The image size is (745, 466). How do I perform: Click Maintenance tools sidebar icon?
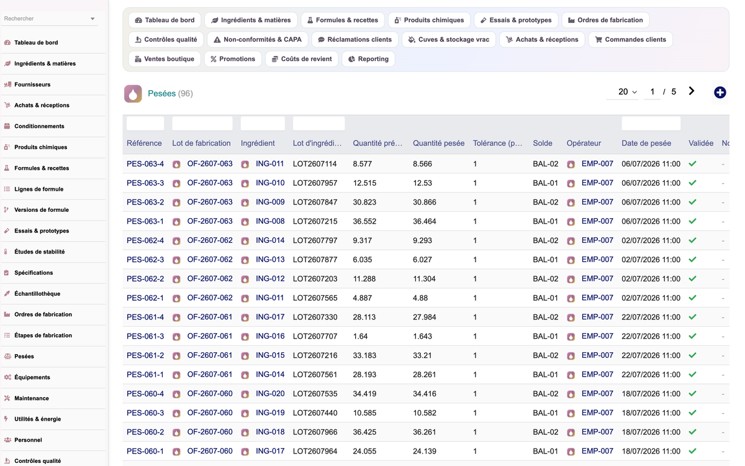coord(7,398)
